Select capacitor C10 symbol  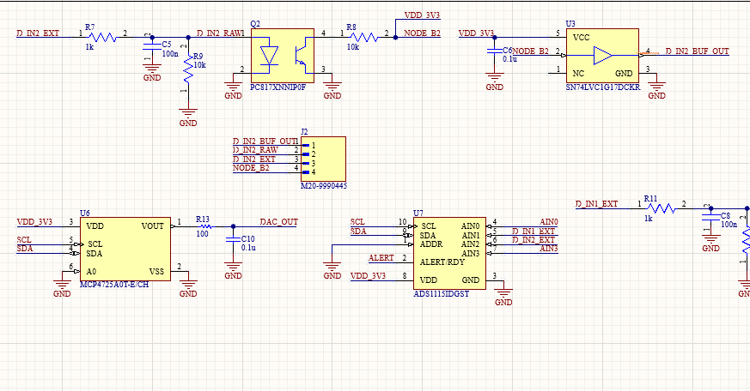233,241
